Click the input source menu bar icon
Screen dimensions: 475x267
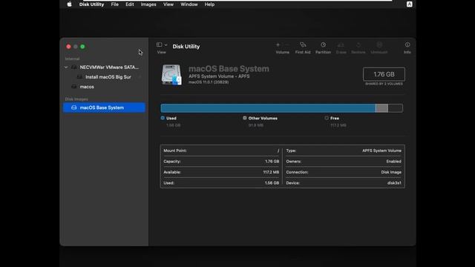pos(409,4)
